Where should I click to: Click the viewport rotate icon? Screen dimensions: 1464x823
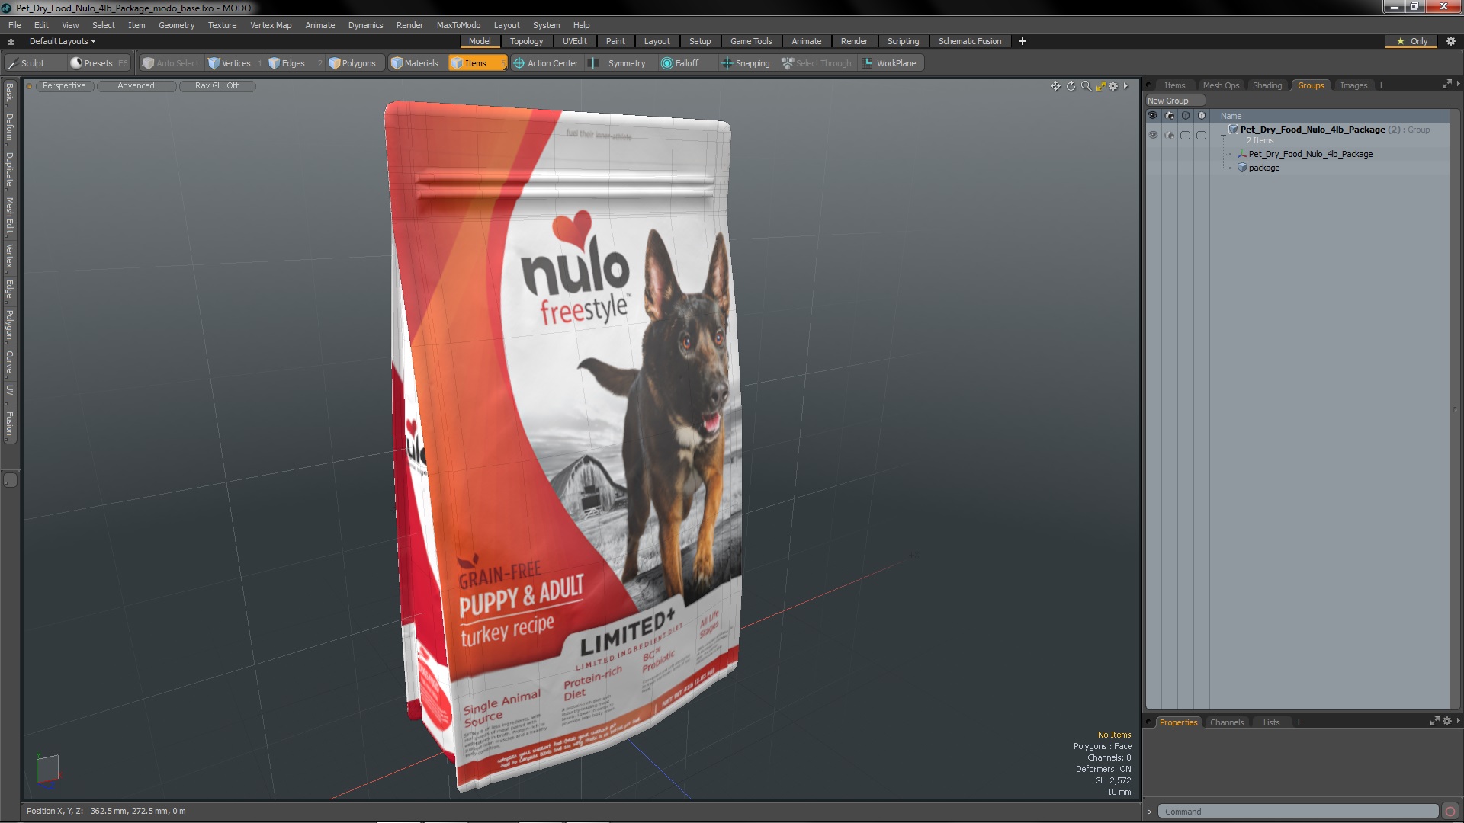[x=1071, y=86]
